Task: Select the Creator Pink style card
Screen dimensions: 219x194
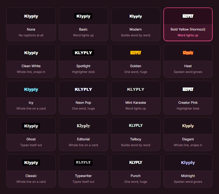Action: (188, 97)
